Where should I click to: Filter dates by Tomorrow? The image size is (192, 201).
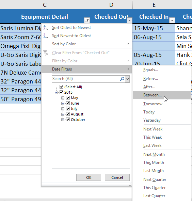tap(162, 104)
